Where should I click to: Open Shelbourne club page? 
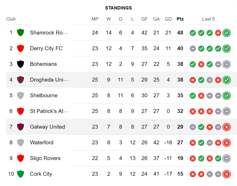44,95
